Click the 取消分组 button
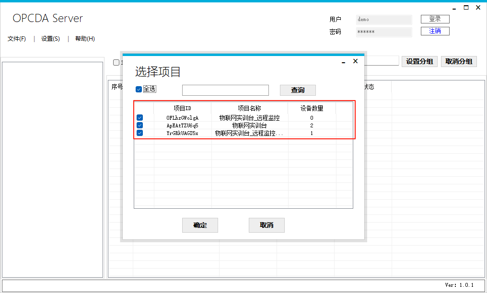487x293 pixels. [459, 61]
